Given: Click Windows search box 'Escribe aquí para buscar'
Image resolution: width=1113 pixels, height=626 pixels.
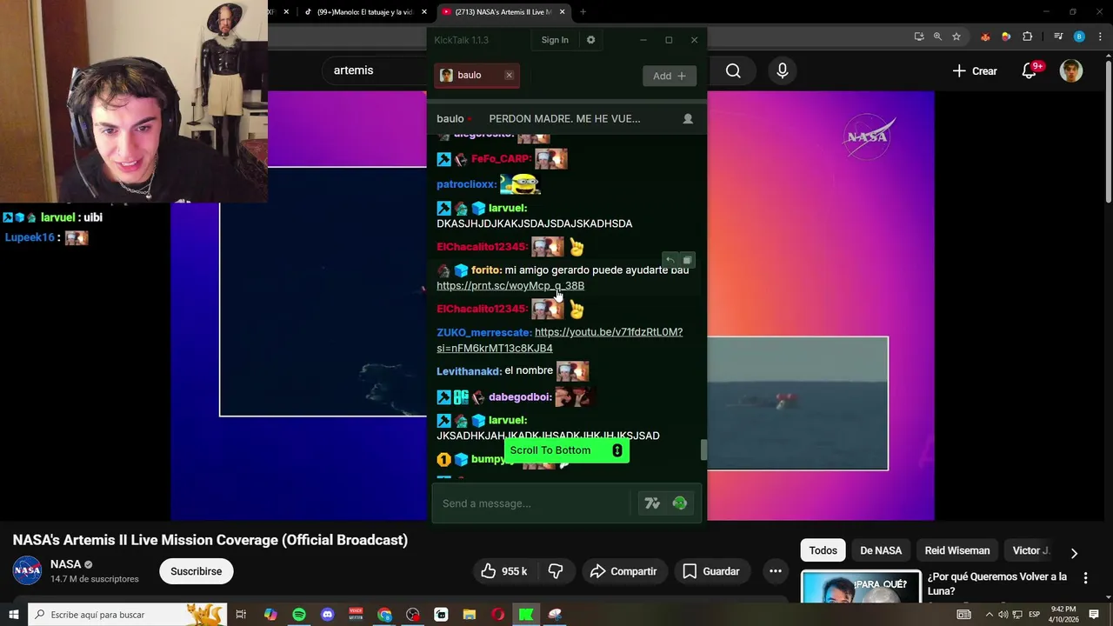Looking at the screenshot, I should [127, 615].
